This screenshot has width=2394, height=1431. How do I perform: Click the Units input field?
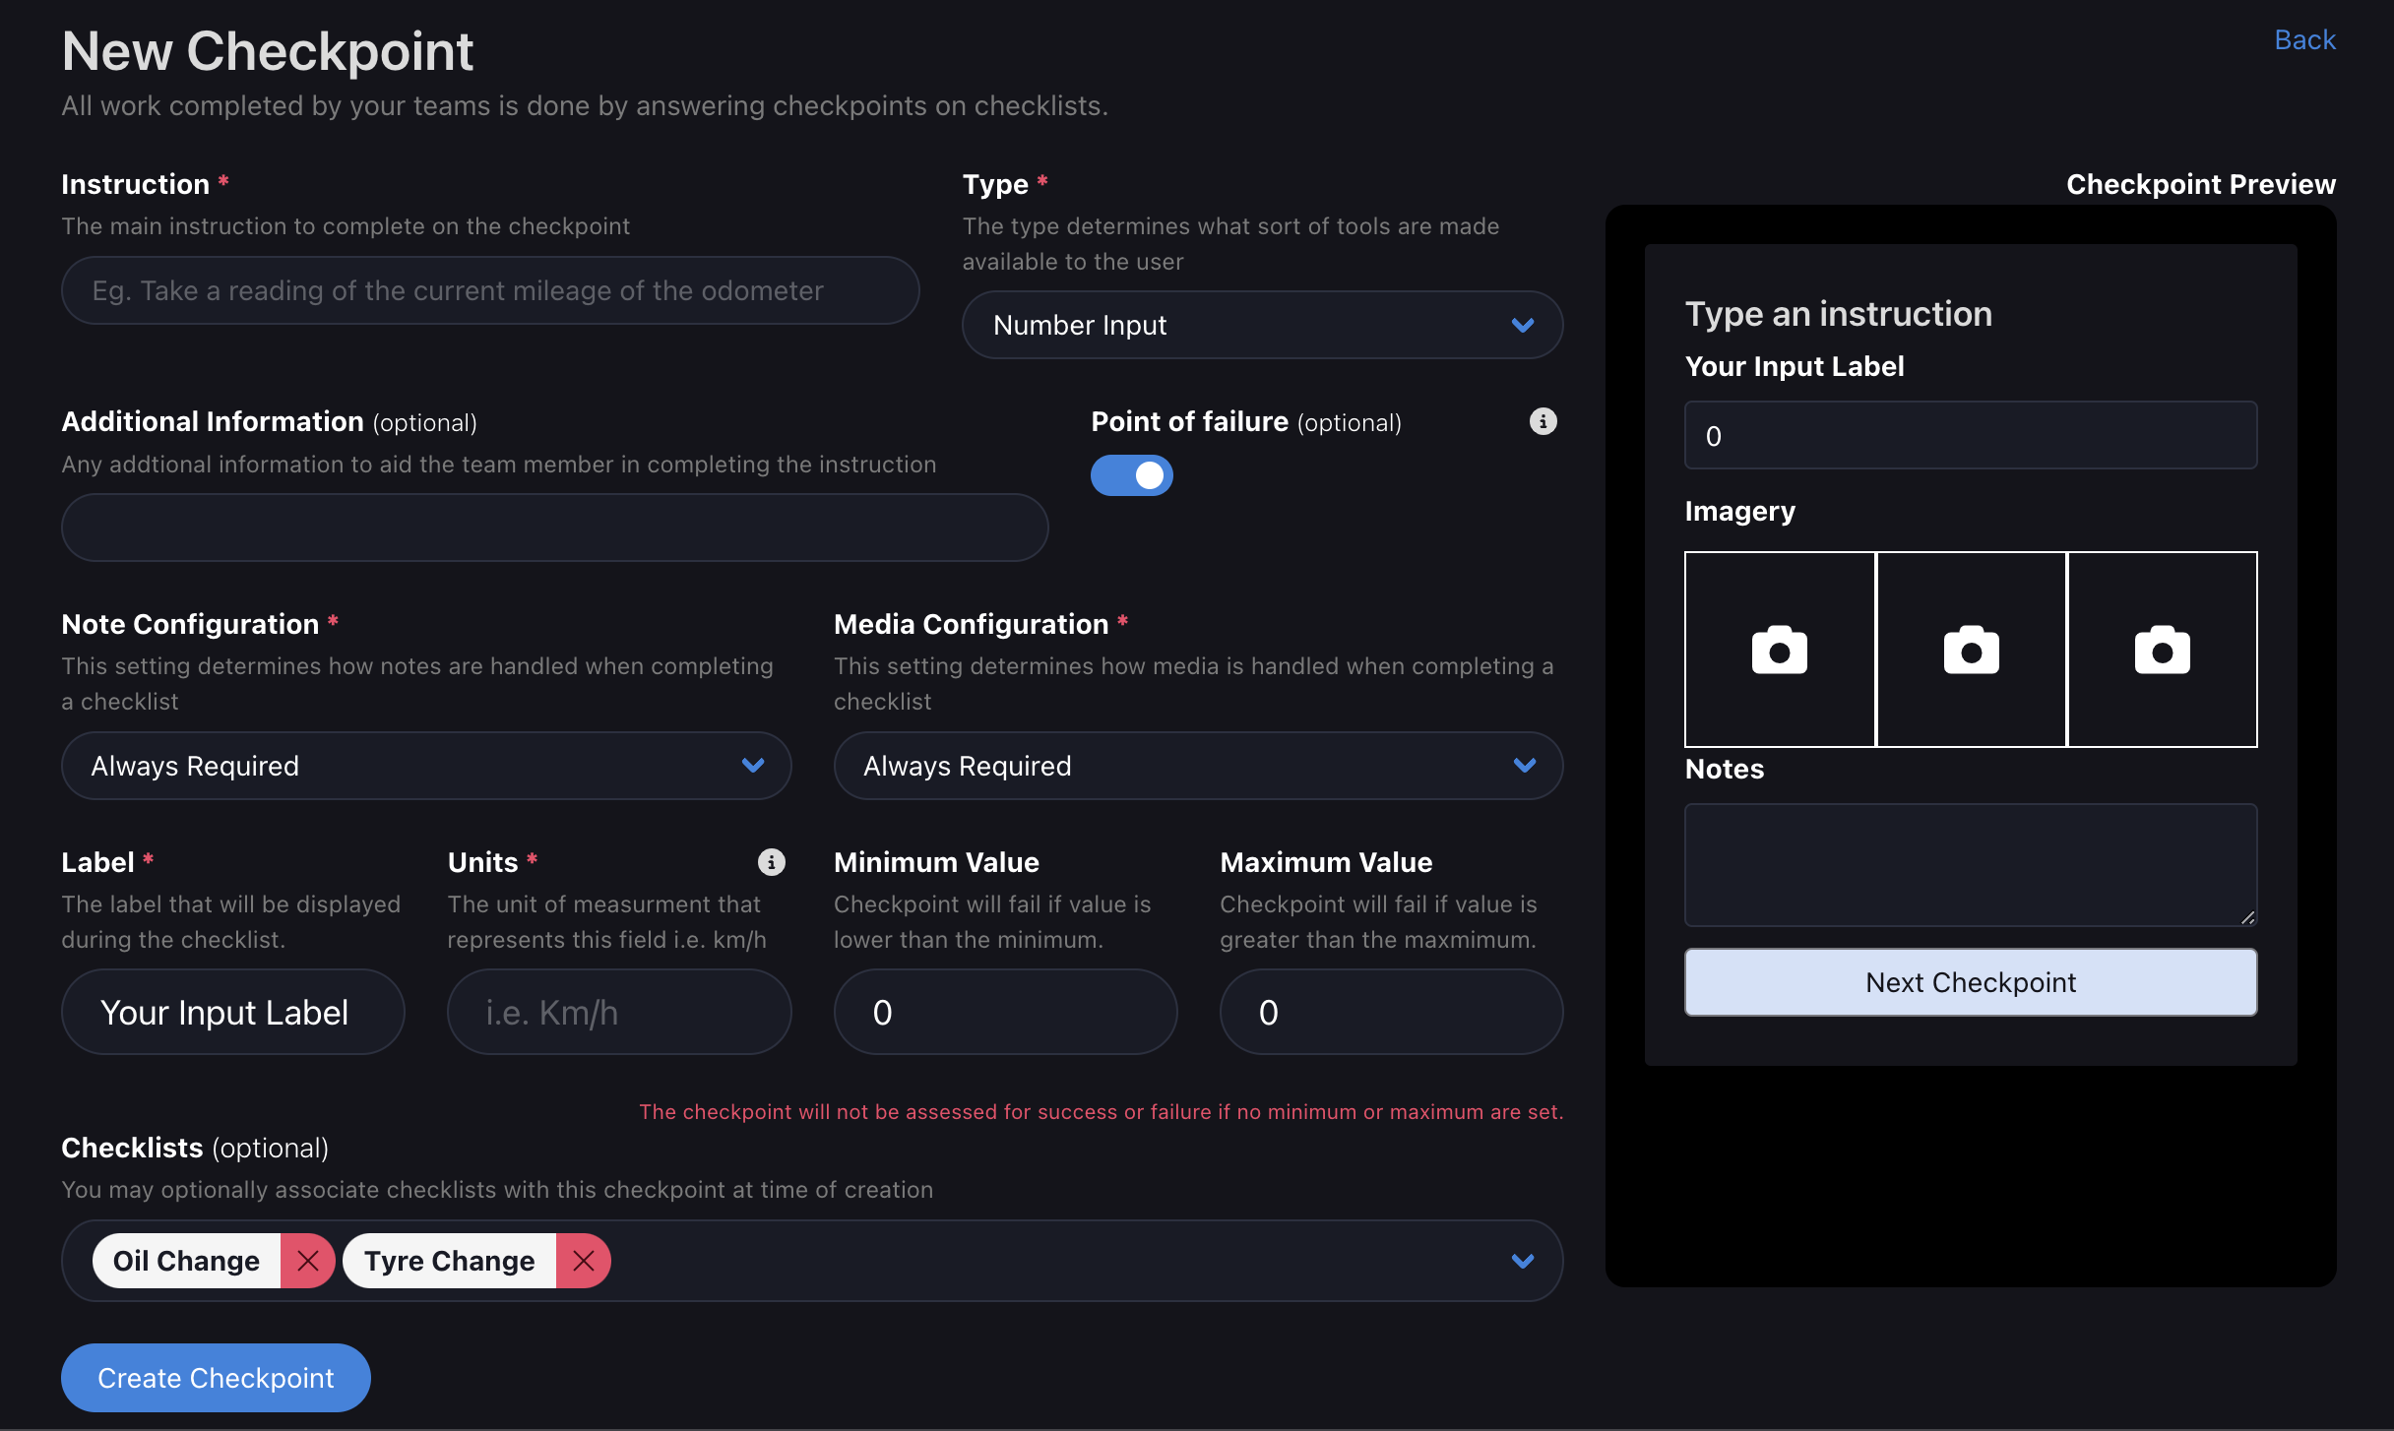(618, 1012)
